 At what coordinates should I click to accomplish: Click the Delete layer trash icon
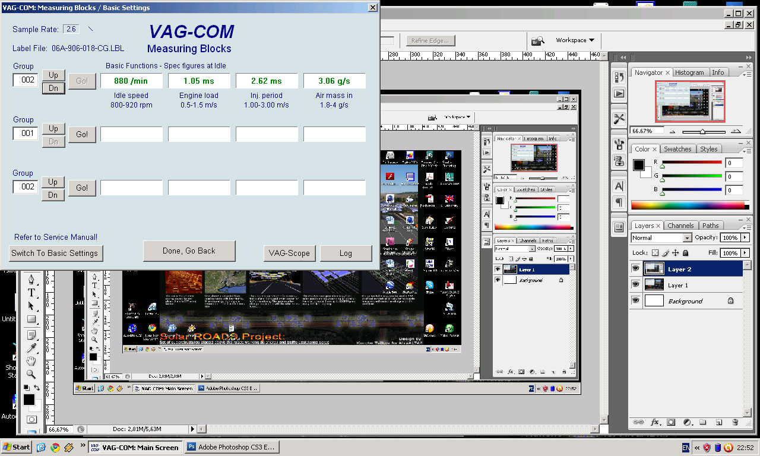tap(735, 422)
